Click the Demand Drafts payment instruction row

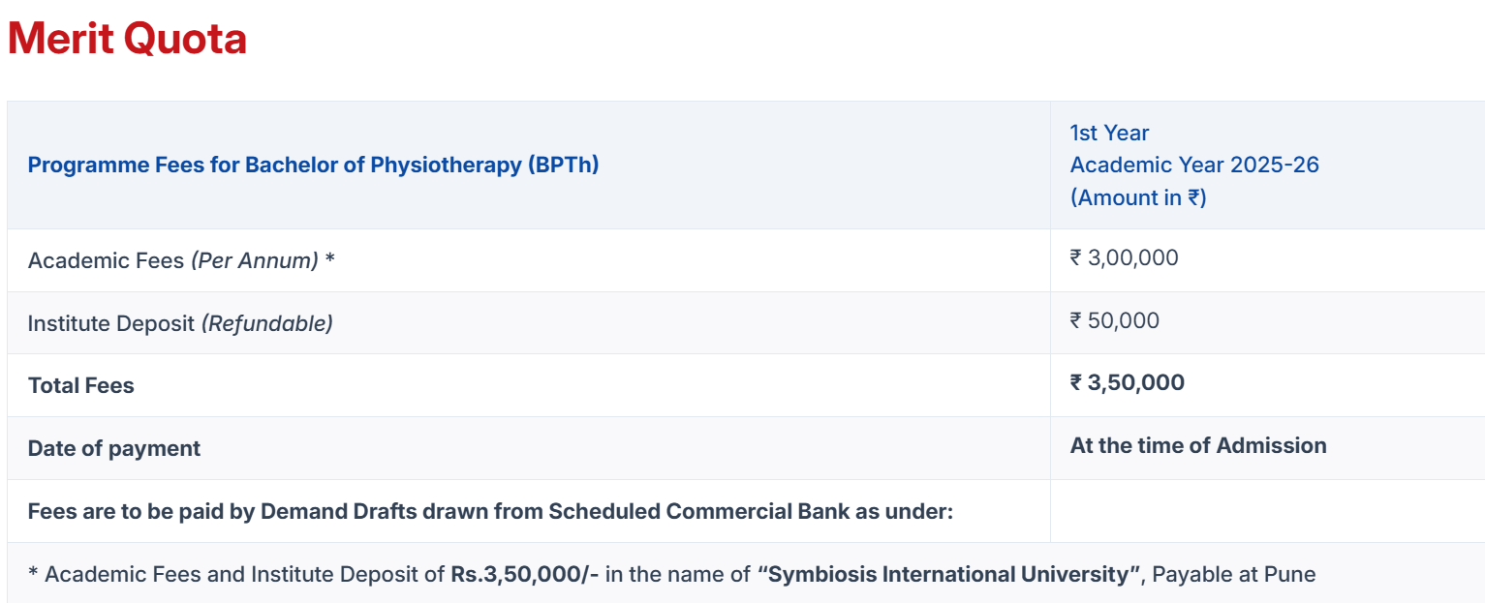(490, 511)
